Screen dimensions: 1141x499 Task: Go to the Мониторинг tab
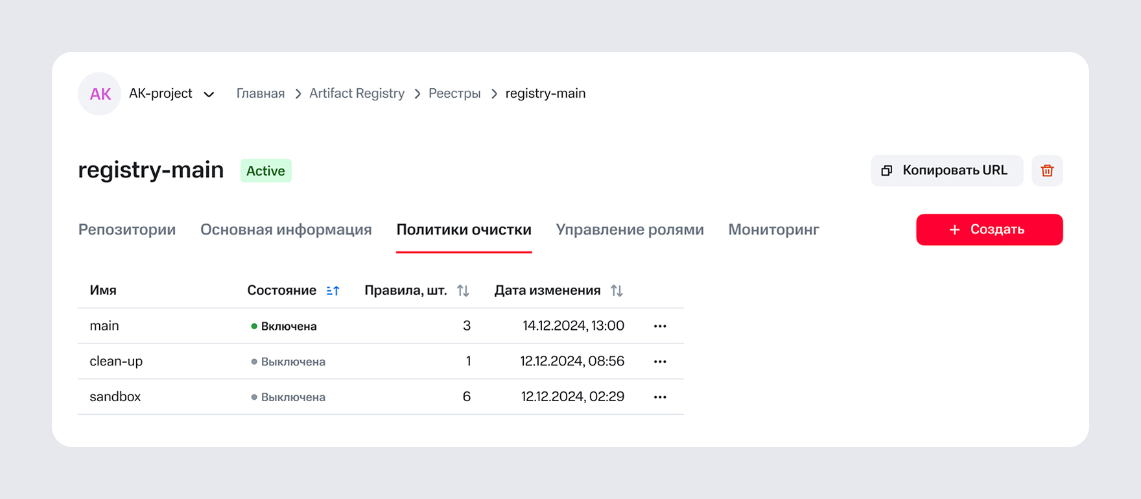[x=773, y=229]
